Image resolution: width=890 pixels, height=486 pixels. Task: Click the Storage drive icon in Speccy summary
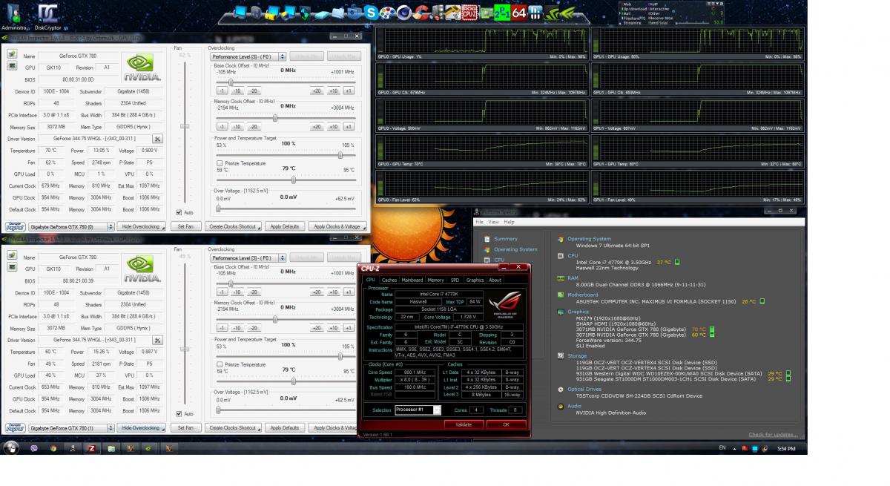561,355
